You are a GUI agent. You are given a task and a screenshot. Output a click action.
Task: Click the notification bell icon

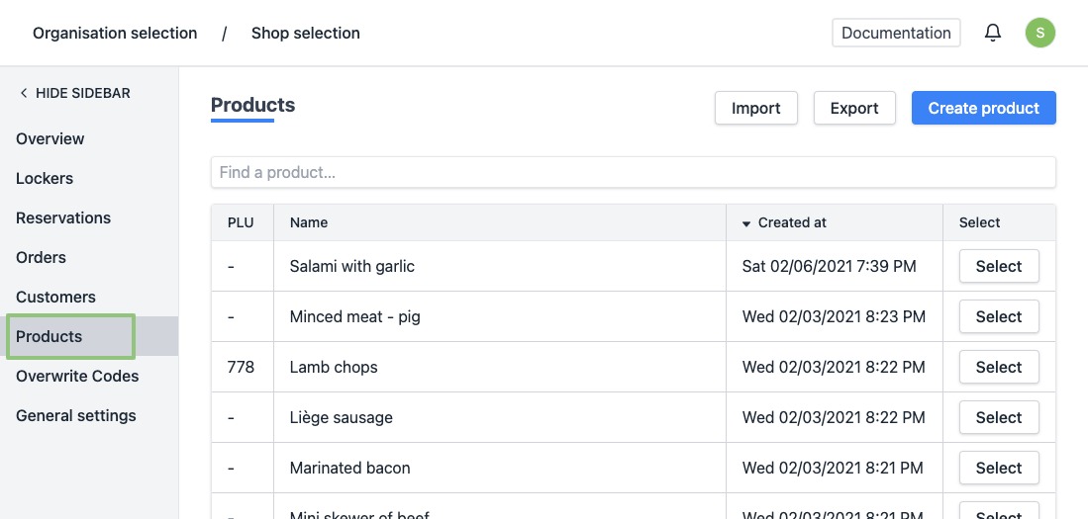coord(993,33)
